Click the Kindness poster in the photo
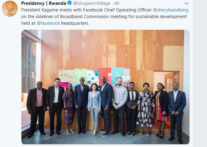This screenshot has height=147, width=207. click(67, 76)
